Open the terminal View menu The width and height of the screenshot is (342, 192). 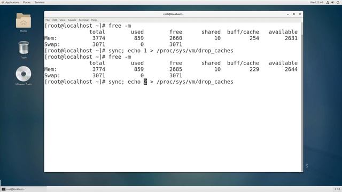click(x=63, y=20)
